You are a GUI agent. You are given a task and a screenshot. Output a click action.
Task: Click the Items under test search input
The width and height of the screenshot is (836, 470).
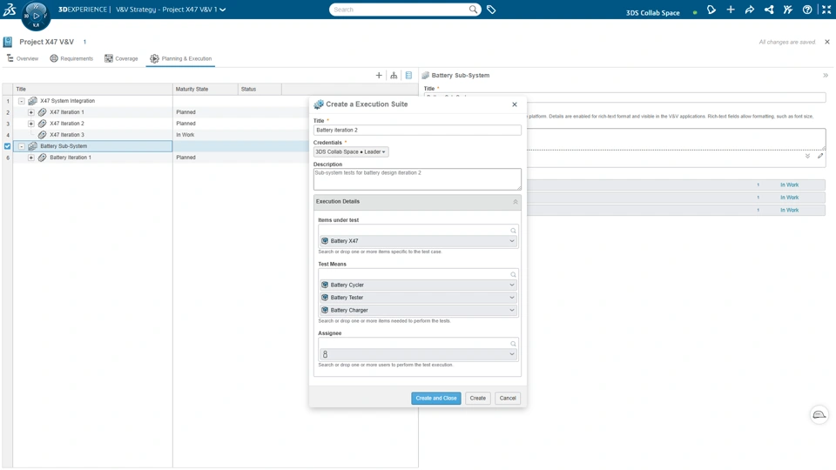(x=414, y=231)
